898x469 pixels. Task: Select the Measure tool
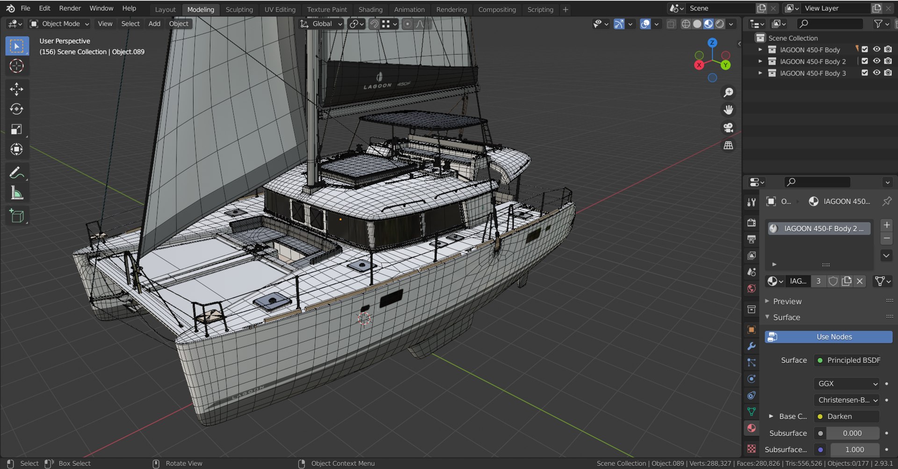point(17,193)
